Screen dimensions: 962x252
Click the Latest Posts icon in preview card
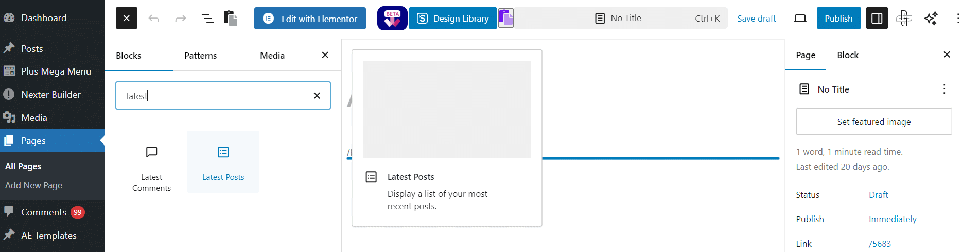pos(371,177)
